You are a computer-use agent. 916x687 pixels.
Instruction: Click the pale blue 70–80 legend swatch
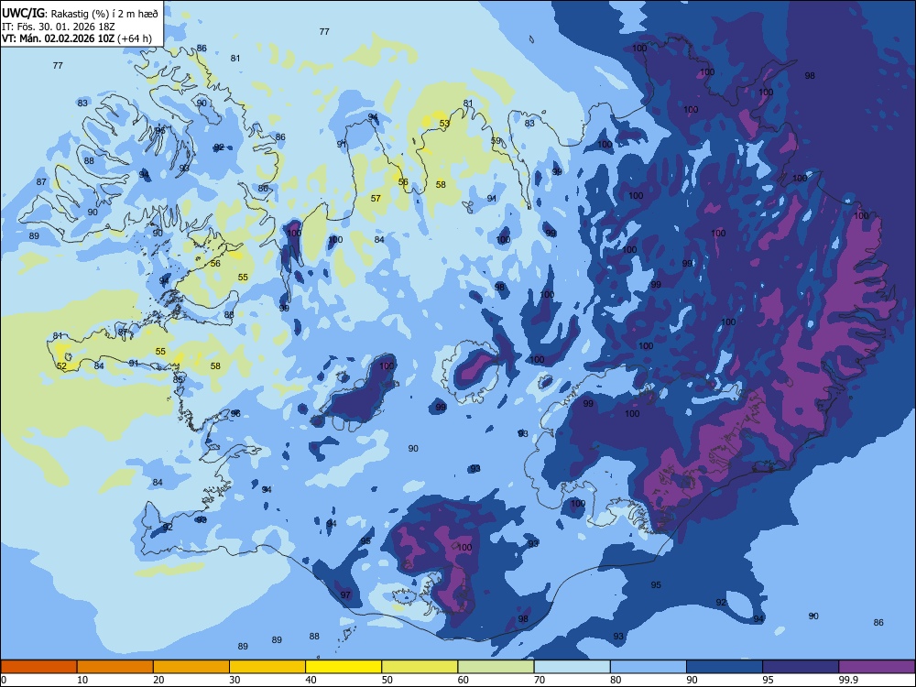(x=572, y=667)
